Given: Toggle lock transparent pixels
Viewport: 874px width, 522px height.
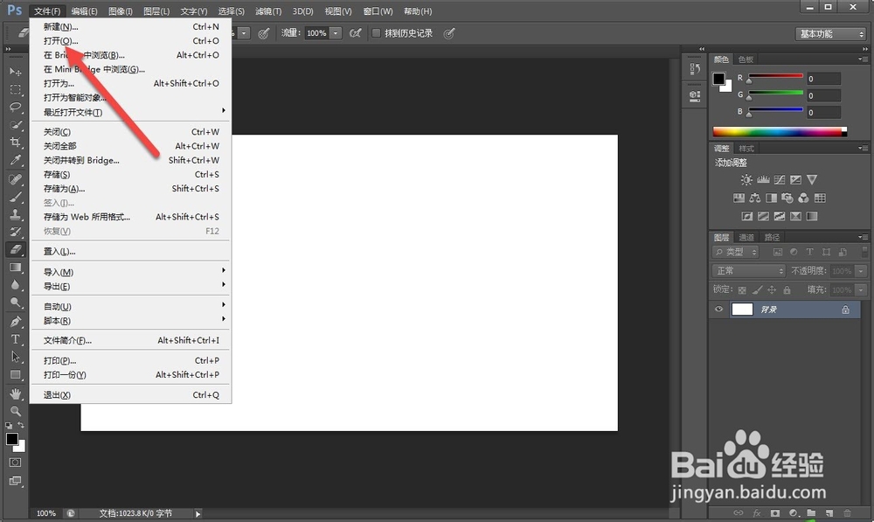Looking at the screenshot, I should 742,290.
